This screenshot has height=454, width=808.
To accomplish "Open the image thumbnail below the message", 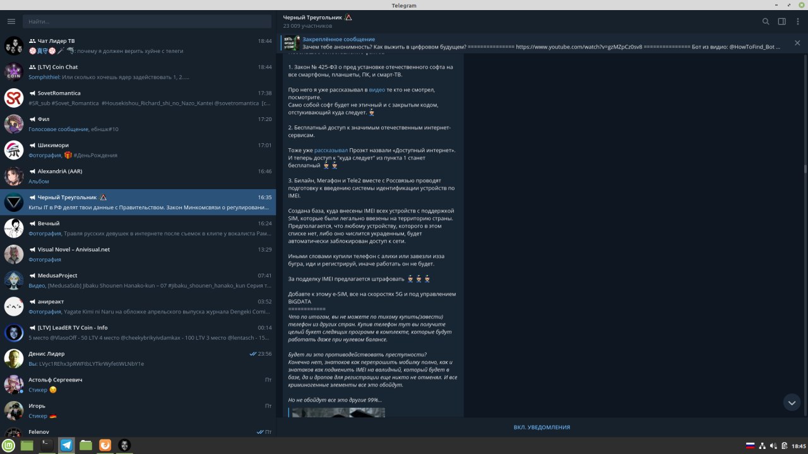I will pyautogui.click(x=338, y=412).
